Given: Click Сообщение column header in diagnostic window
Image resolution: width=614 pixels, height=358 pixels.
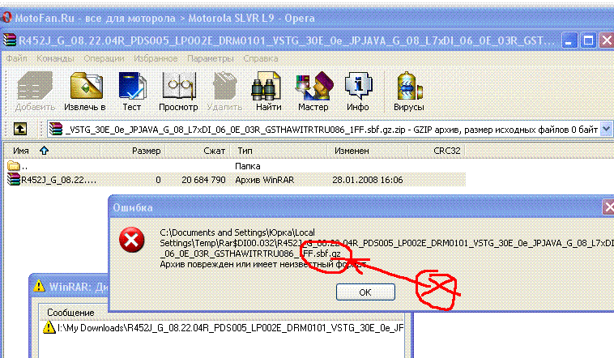Looking at the screenshot, I should (70, 313).
